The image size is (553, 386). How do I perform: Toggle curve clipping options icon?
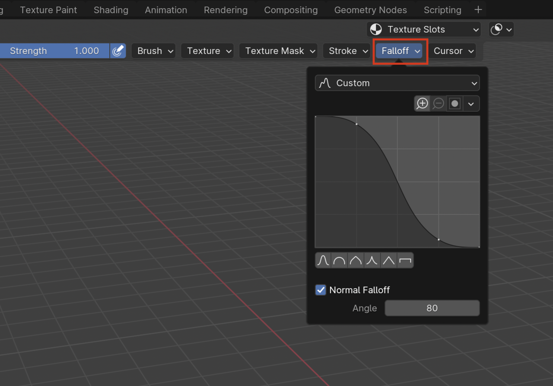point(454,104)
